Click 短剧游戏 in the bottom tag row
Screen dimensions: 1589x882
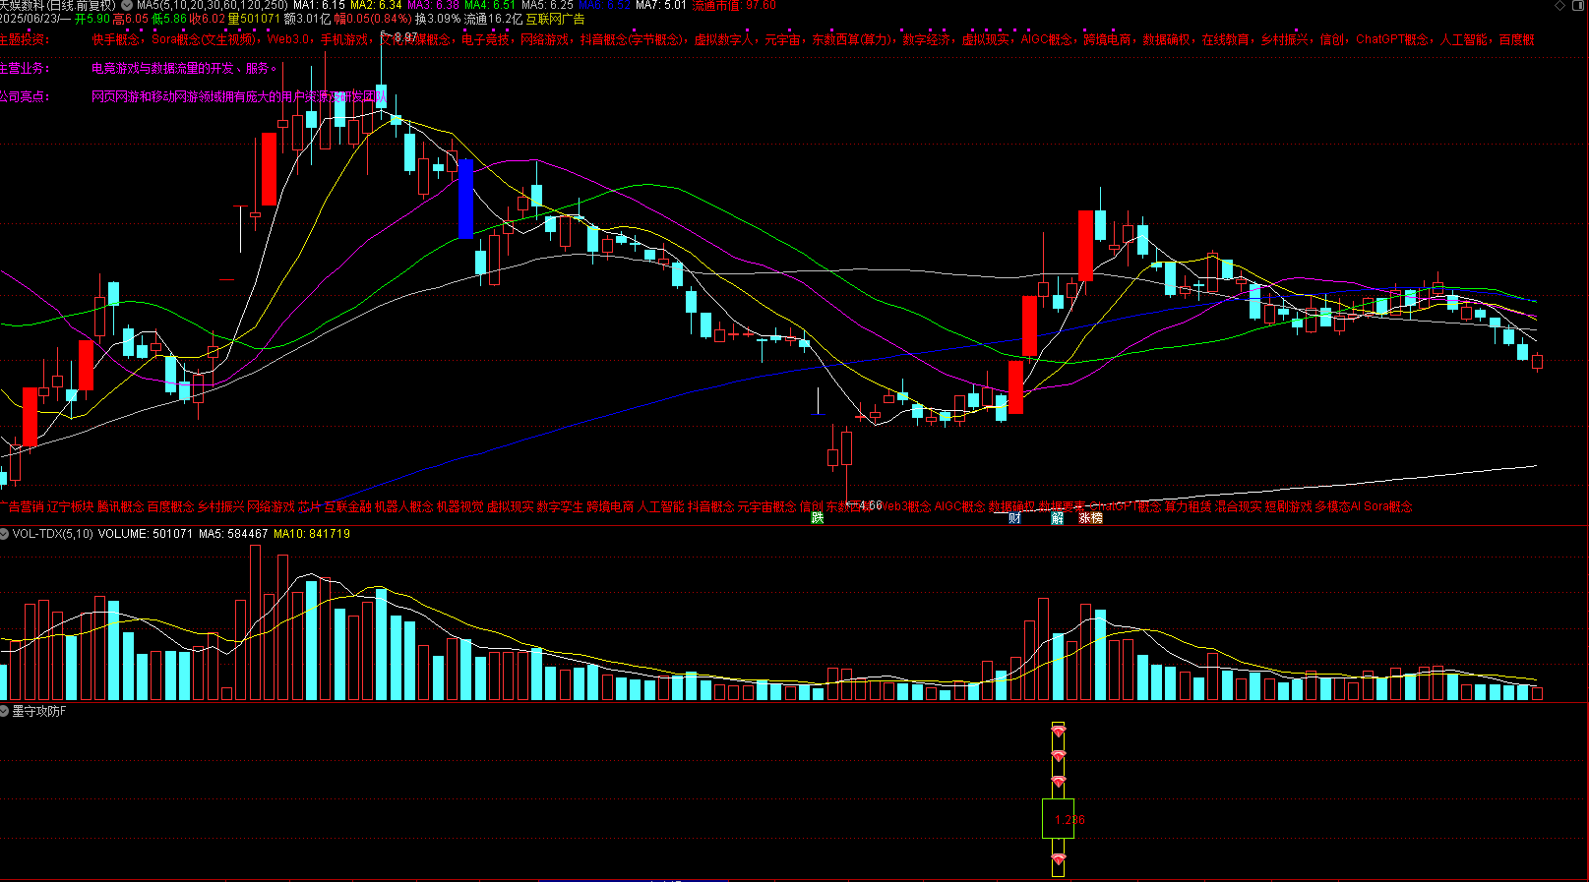1289,507
